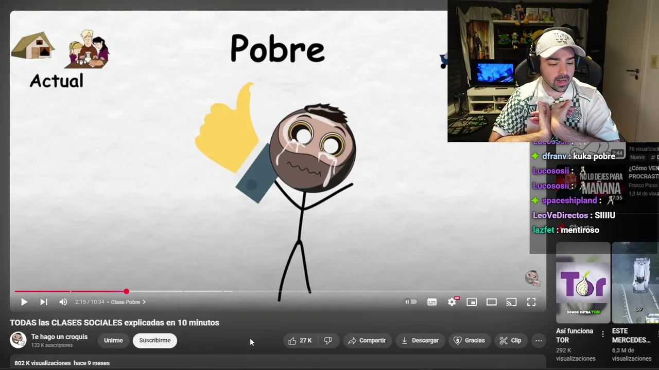This screenshot has height=370, width=659.
Task: Open the player settings gear
Action: [452, 302]
